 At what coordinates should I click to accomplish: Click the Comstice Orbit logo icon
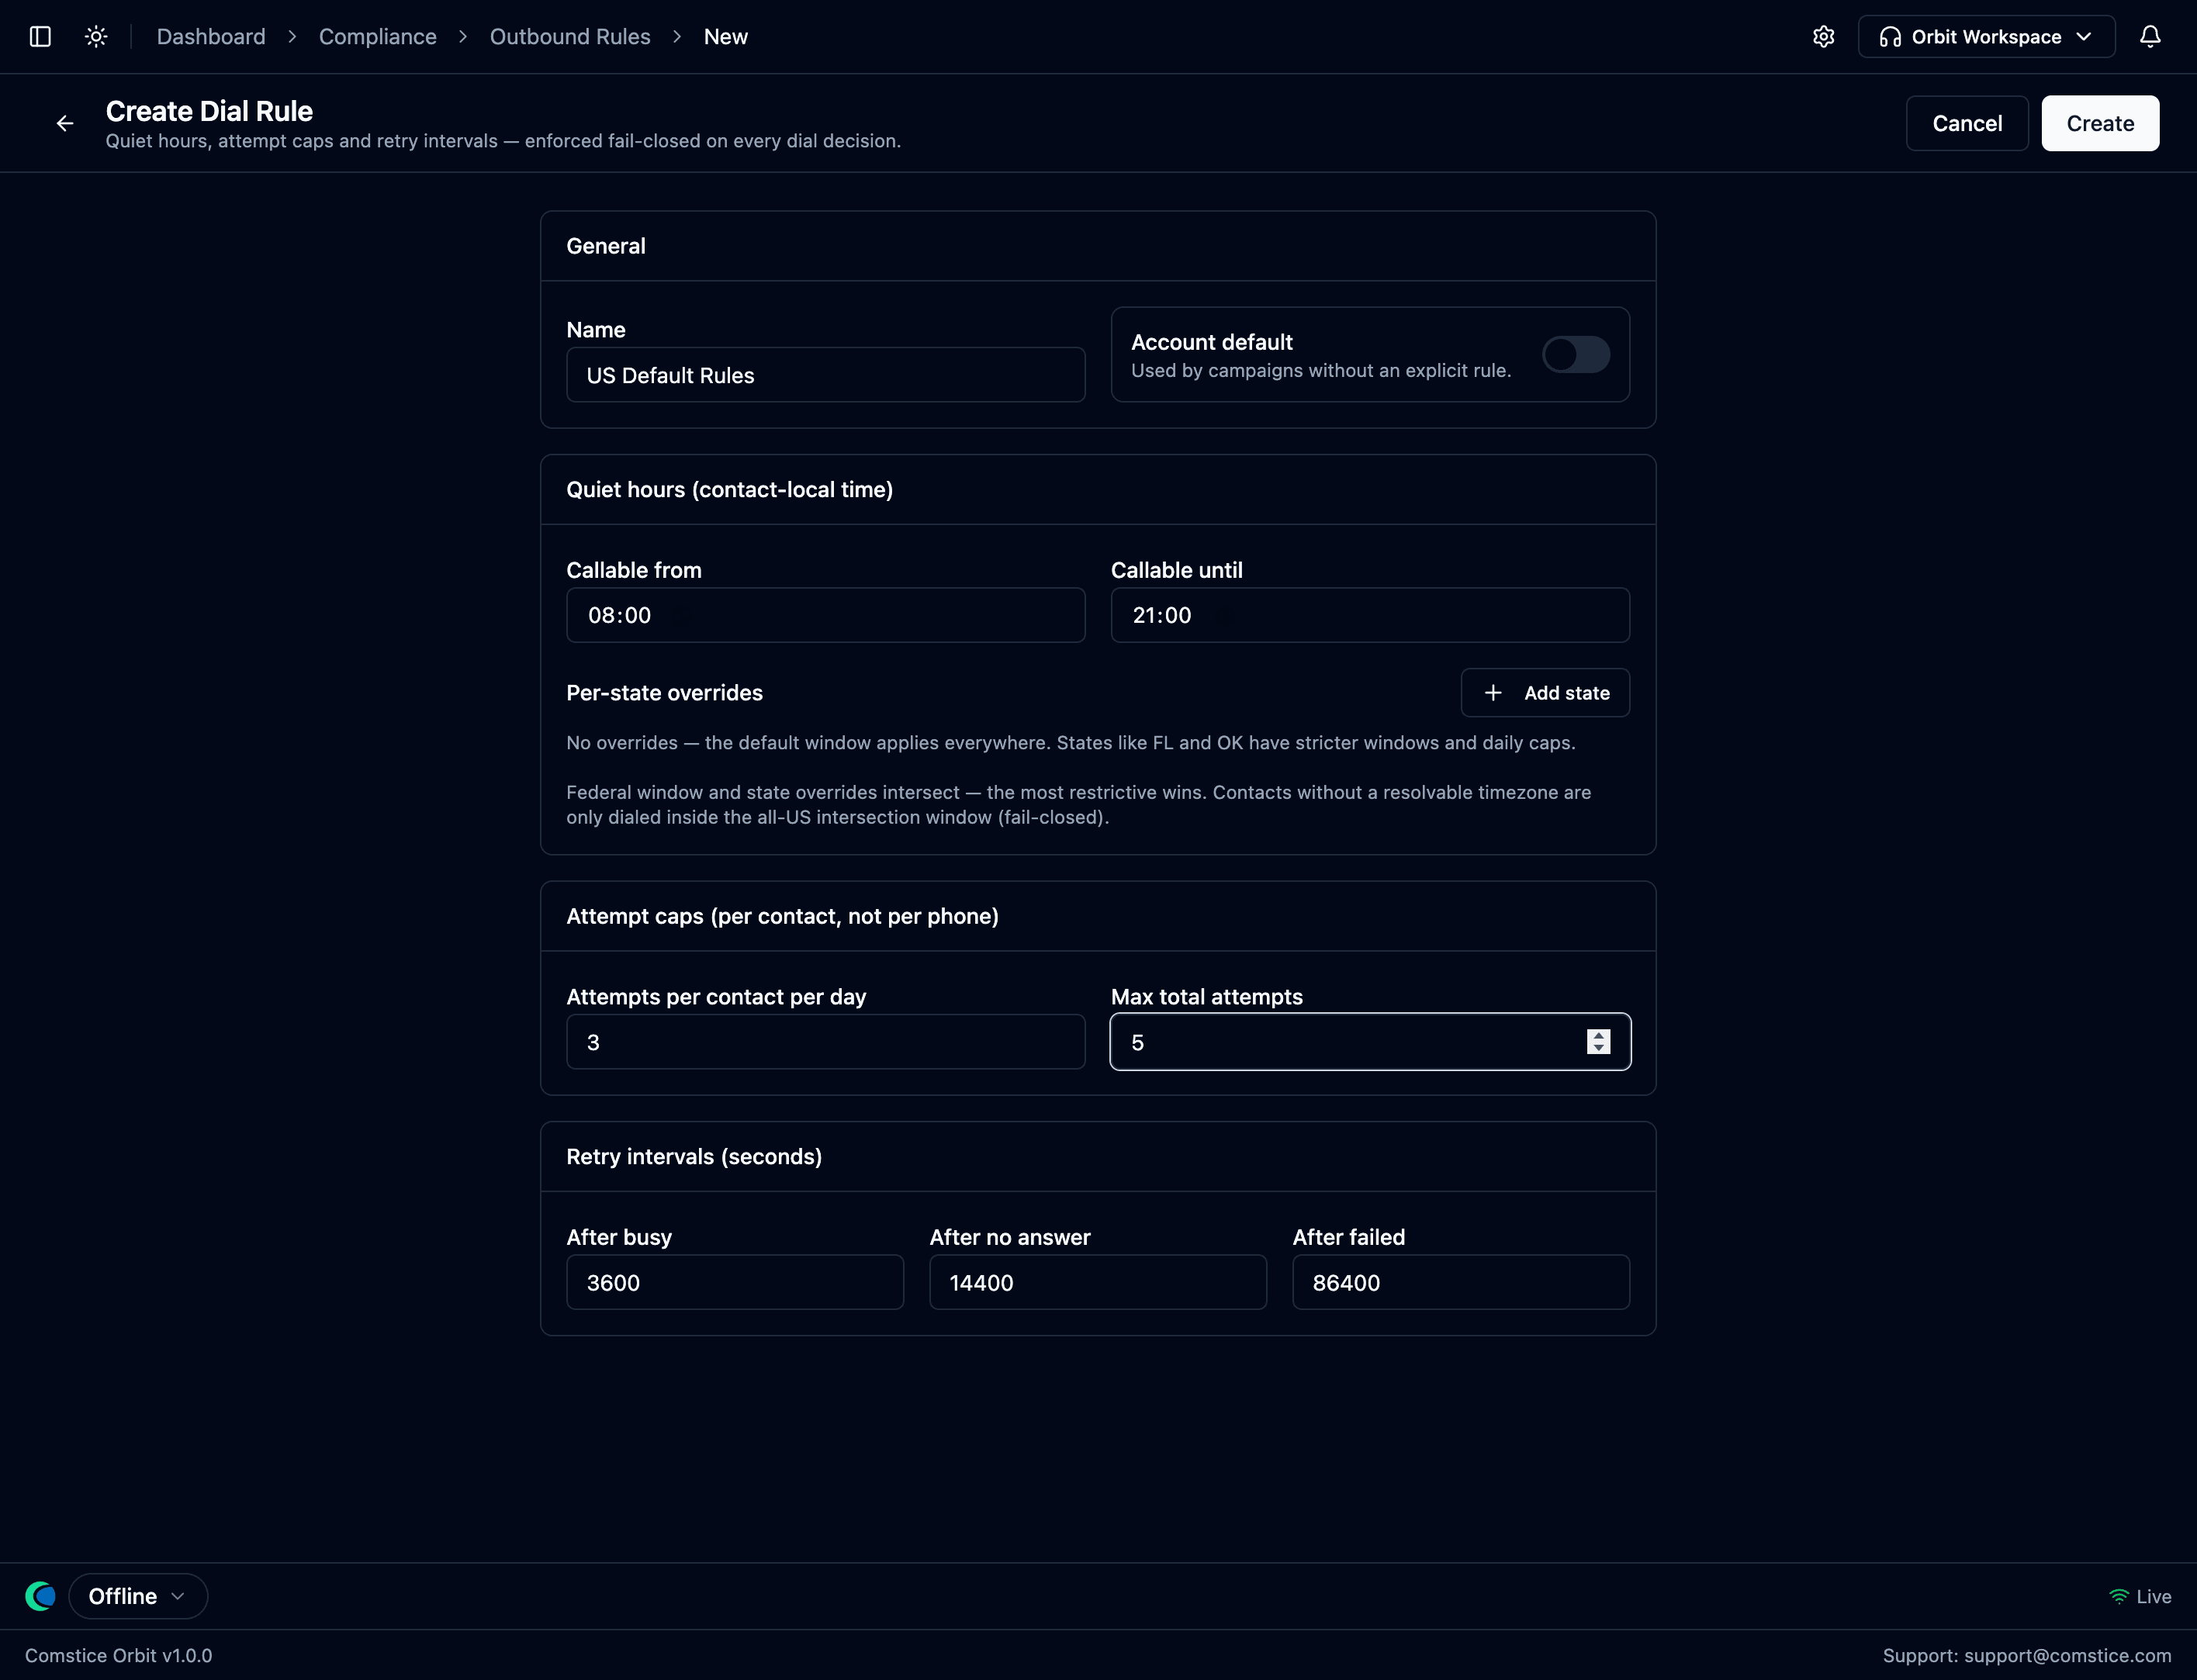coord(40,1596)
